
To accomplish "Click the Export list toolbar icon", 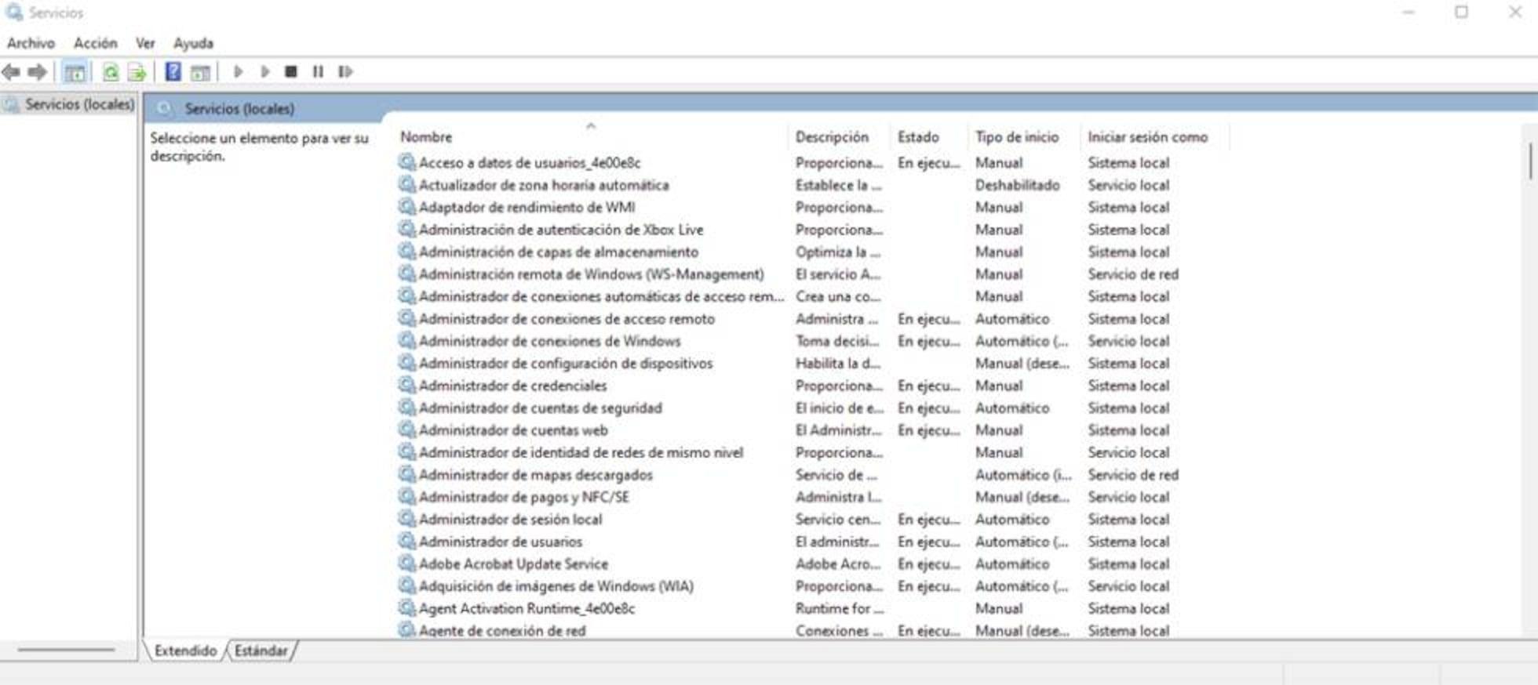I will (137, 72).
